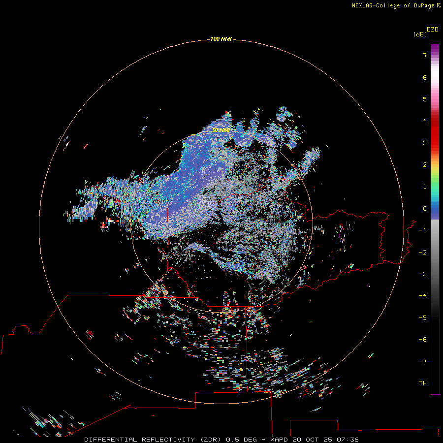Click the Differential Reflectivity (ZDR) caption text
The image size is (443, 443).
click(154, 440)
